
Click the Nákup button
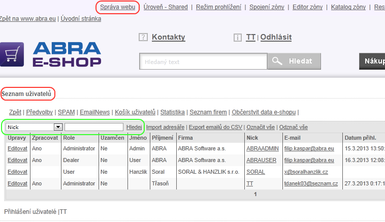372,61
